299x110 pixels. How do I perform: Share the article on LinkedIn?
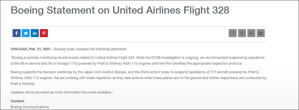click(35, 33)
